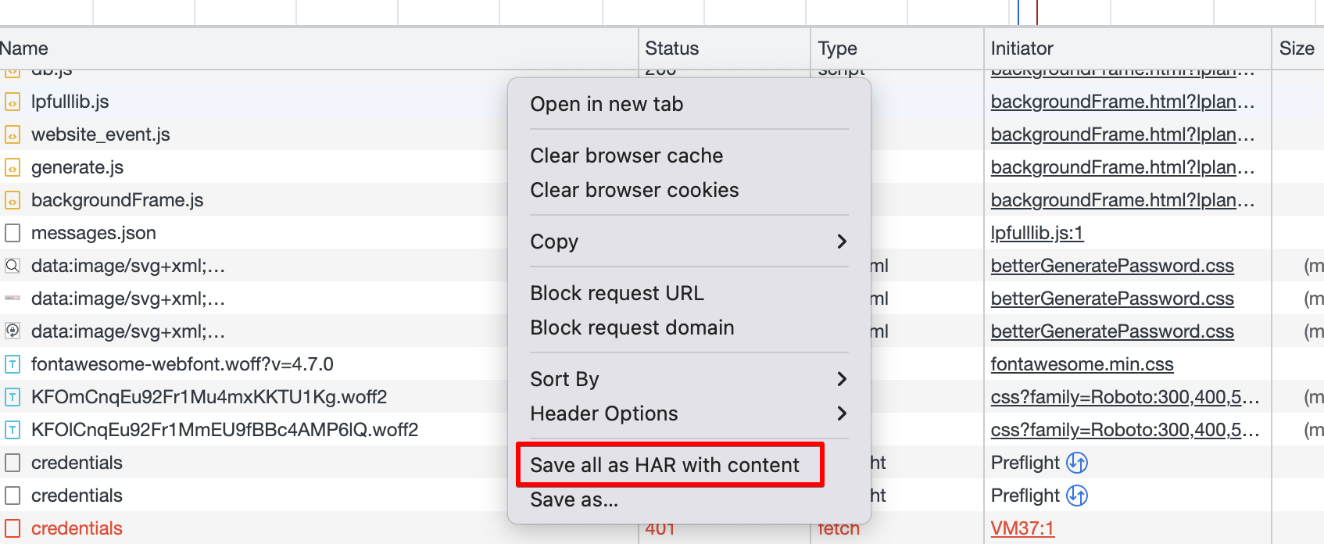Click the red failed credentials request icon

point(13,528)
